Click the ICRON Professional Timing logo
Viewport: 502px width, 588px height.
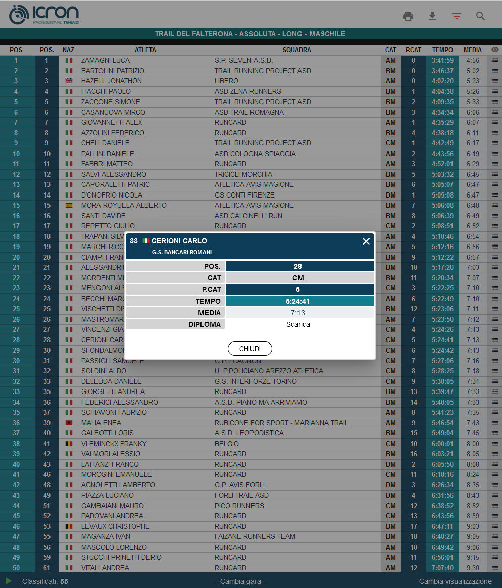click(44, 15)
